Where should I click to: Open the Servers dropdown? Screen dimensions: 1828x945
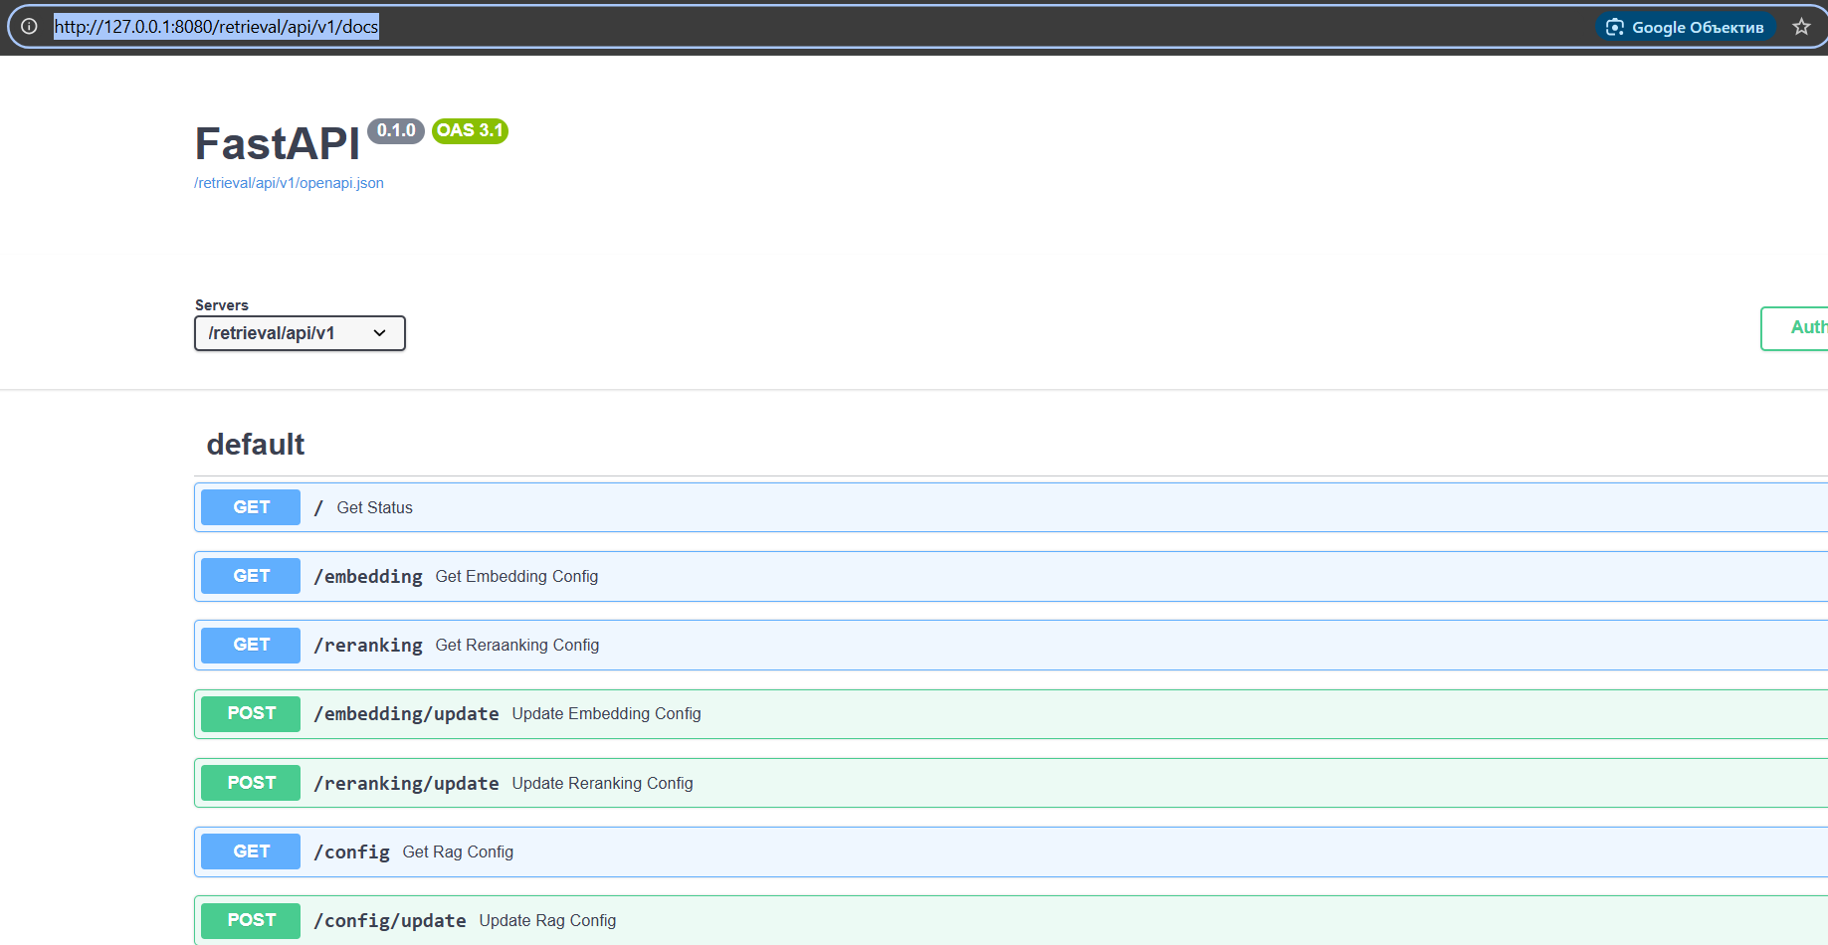coord(300,333)
